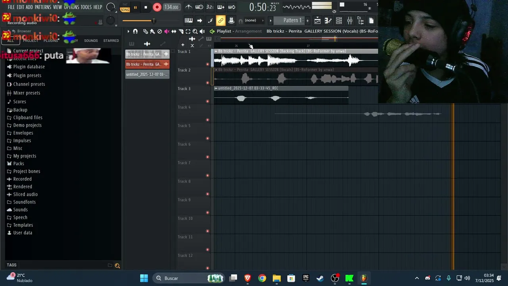Select the Draw pencil tool in Playlist
Image resolution: width=508 pixels, height=286 pixels.
point(146,31)
